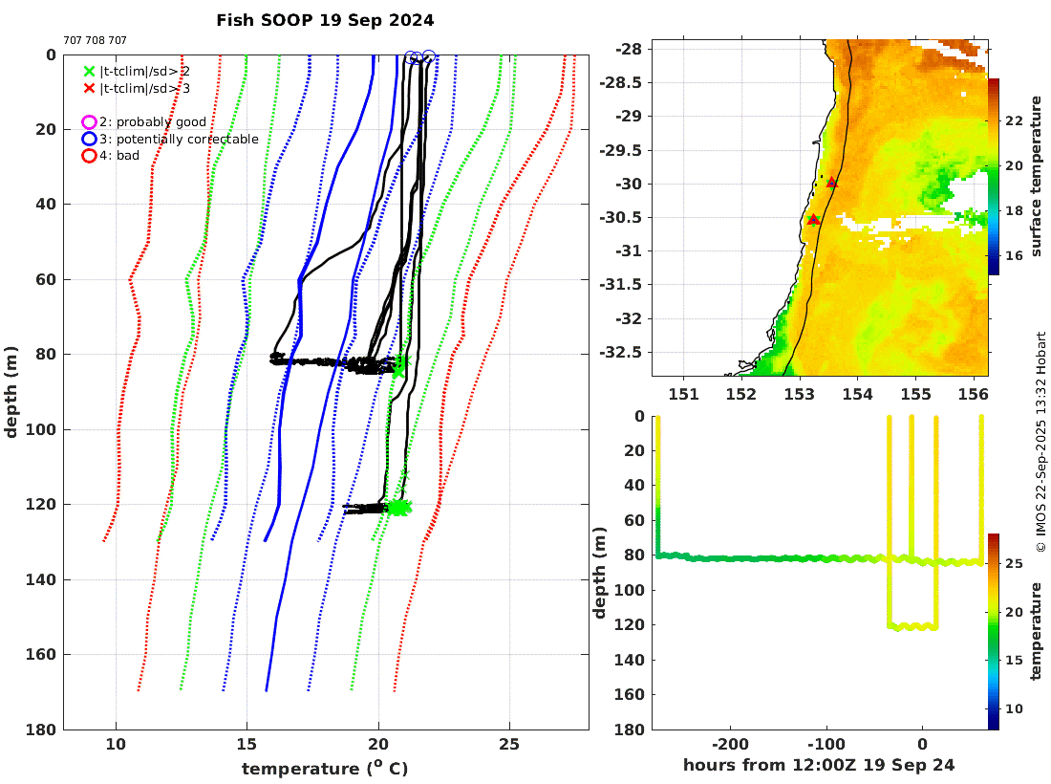Click depth tick 180 on the profile plot
1051x784 pixels.
[x=41, y=730]
